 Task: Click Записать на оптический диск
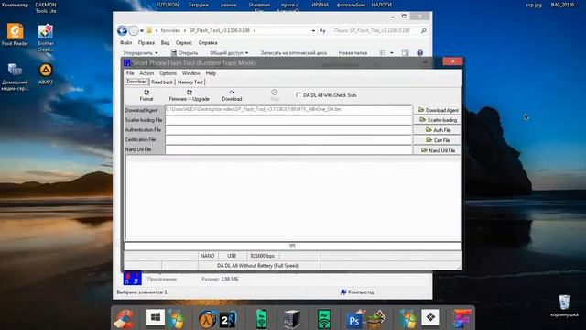click(294, 53)
